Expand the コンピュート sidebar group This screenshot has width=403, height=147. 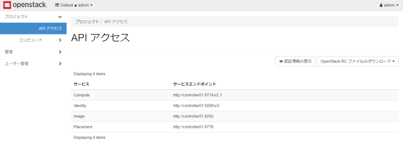point(33,40)
